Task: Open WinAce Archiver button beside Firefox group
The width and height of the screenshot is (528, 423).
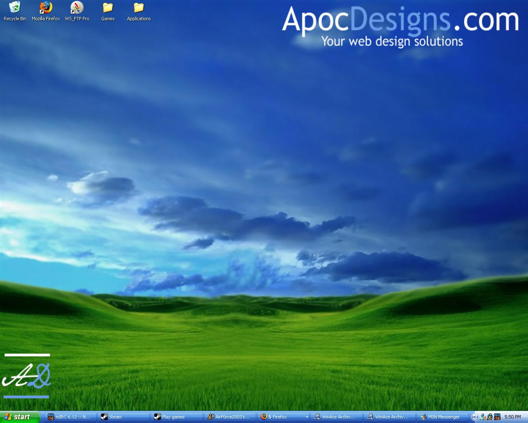Action: click(336, 417)
